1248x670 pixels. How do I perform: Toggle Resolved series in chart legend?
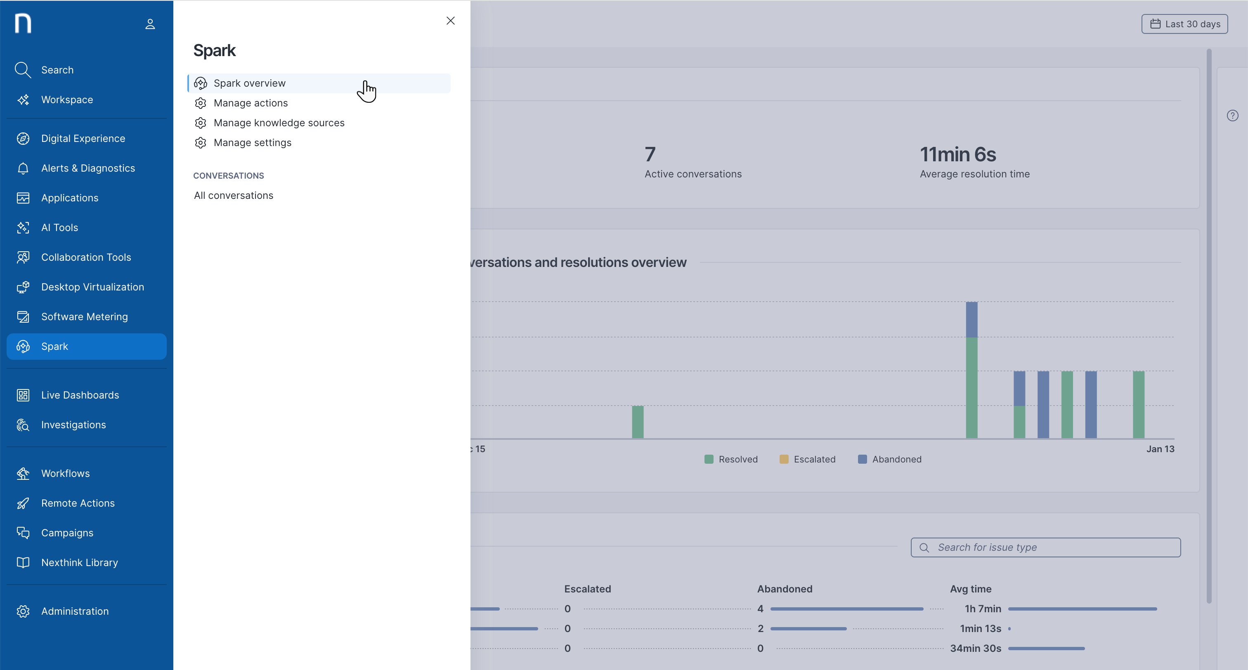731,459
